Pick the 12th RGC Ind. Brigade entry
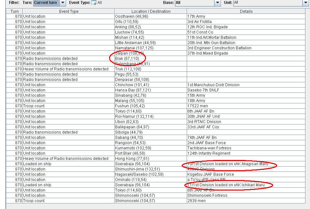The image size is (310, 209). click(246, 27)
